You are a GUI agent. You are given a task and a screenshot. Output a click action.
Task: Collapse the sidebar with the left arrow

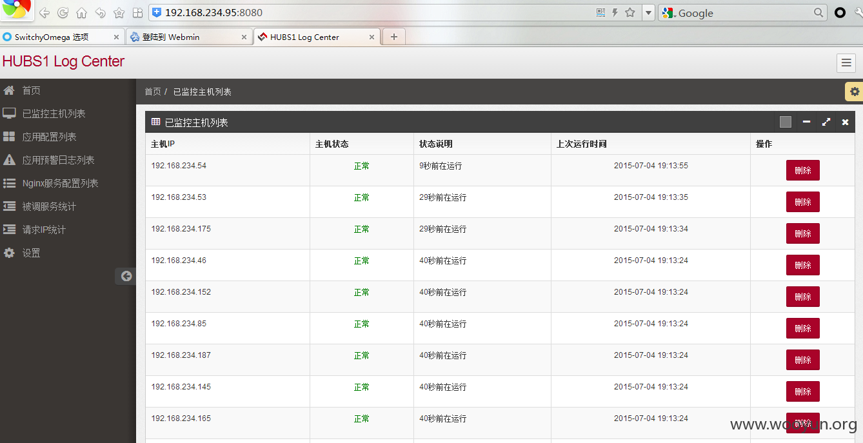tap(126, 276)
